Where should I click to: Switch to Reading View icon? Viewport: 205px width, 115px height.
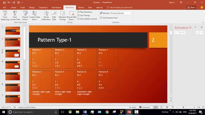[x=167, y=107]
